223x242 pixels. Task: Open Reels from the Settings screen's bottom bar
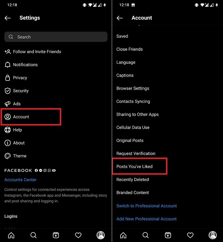(56, 235)
